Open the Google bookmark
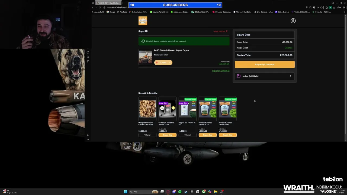Screen dimensions: 347x195 pos(111,12)
